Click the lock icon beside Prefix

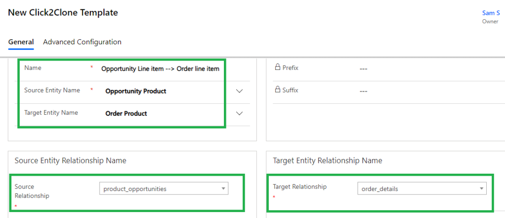coord(277,67)
